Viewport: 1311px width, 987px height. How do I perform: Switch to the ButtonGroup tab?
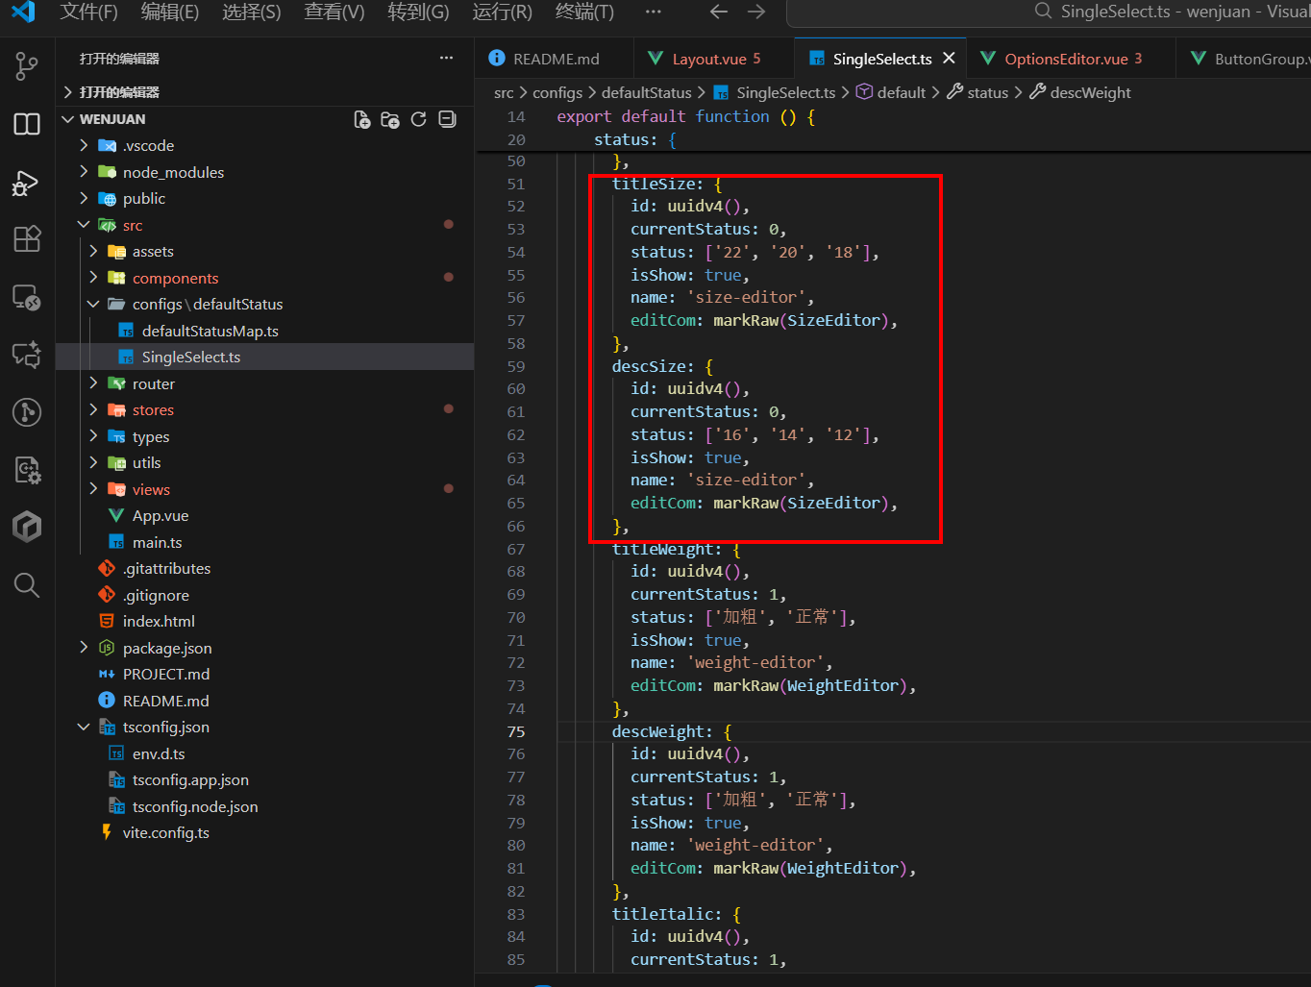pyautogui.click(x=1245, y=59)
